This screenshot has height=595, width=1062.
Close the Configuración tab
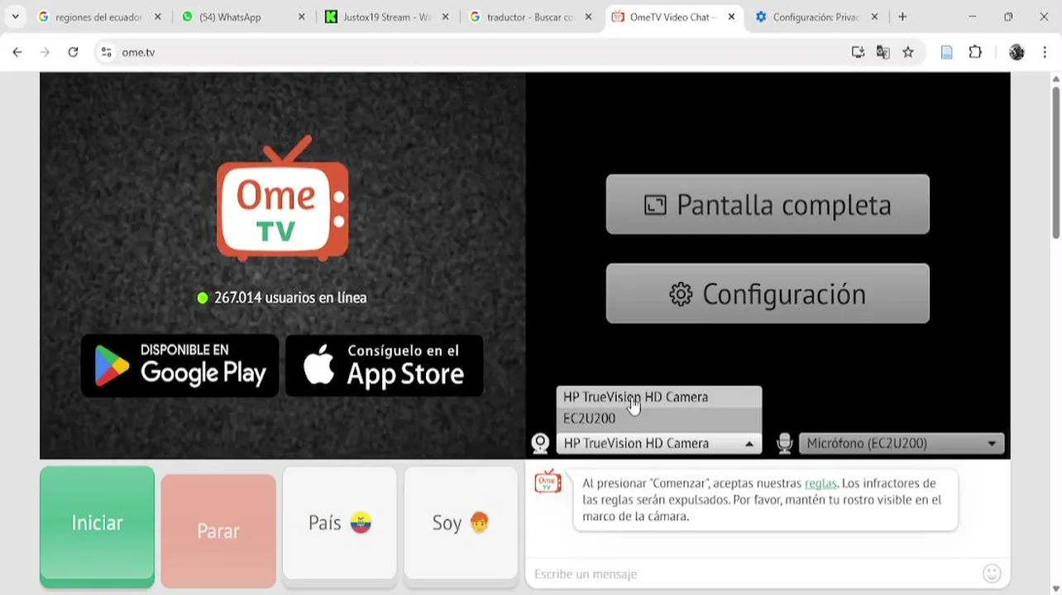point(874,17)
